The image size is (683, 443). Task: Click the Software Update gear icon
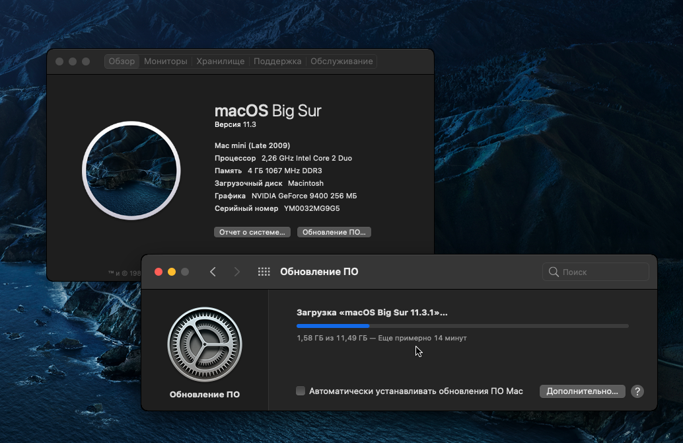click(x=205, y=344)
